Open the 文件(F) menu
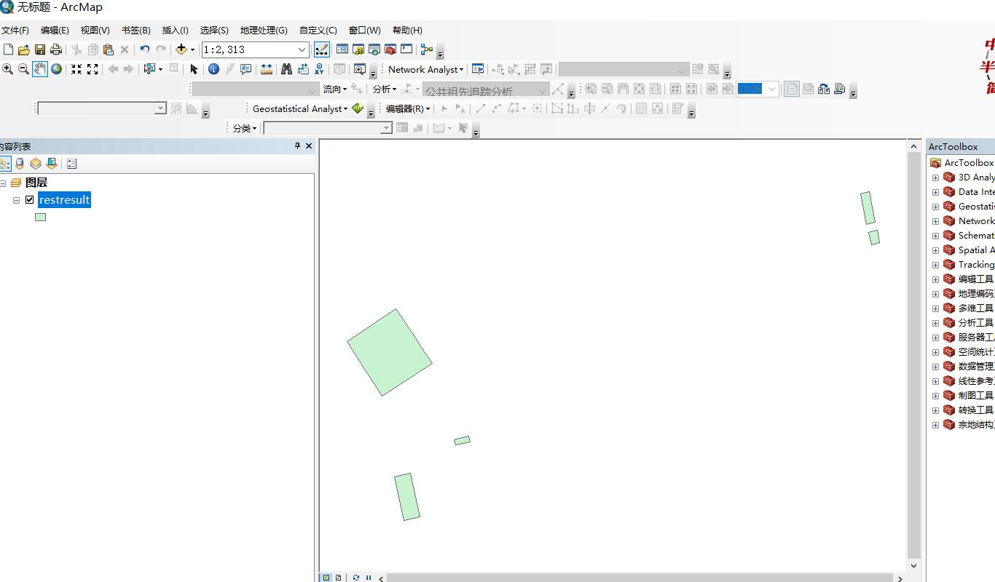Image resolution: width=995 pixels, height=582 pixels. [16, 30]
